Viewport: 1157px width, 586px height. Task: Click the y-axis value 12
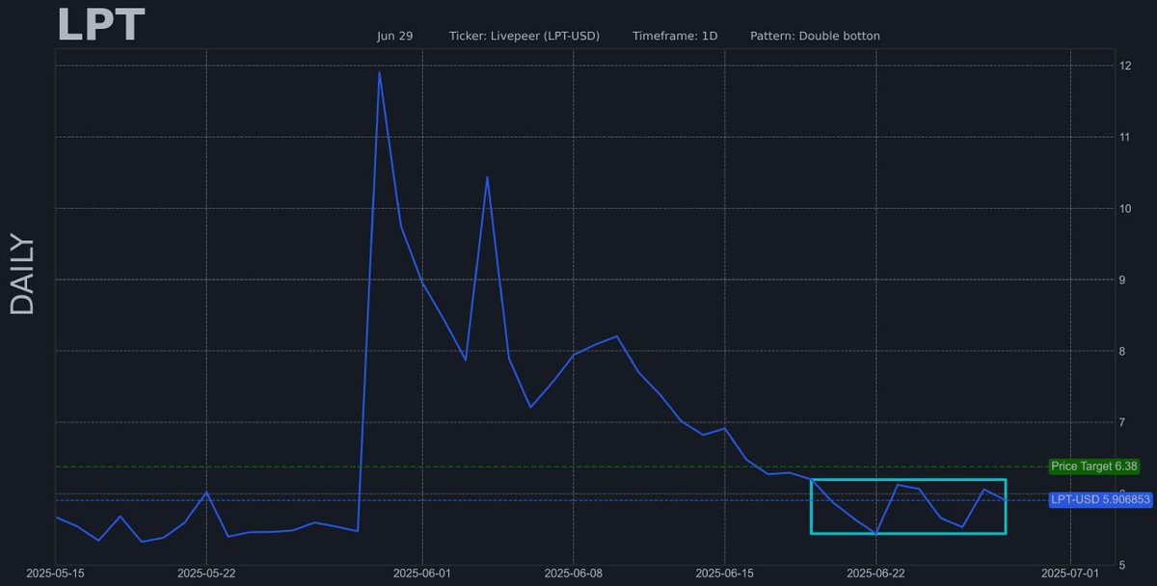pyautogui.click(x=1124, y=66)
